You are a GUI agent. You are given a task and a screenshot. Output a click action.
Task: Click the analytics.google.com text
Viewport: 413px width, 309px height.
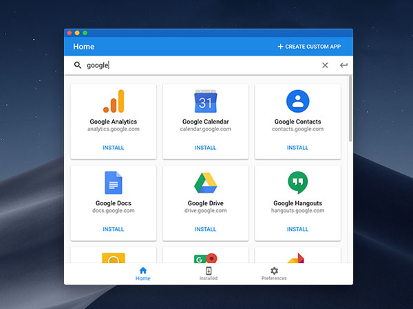tap(114, 129)
